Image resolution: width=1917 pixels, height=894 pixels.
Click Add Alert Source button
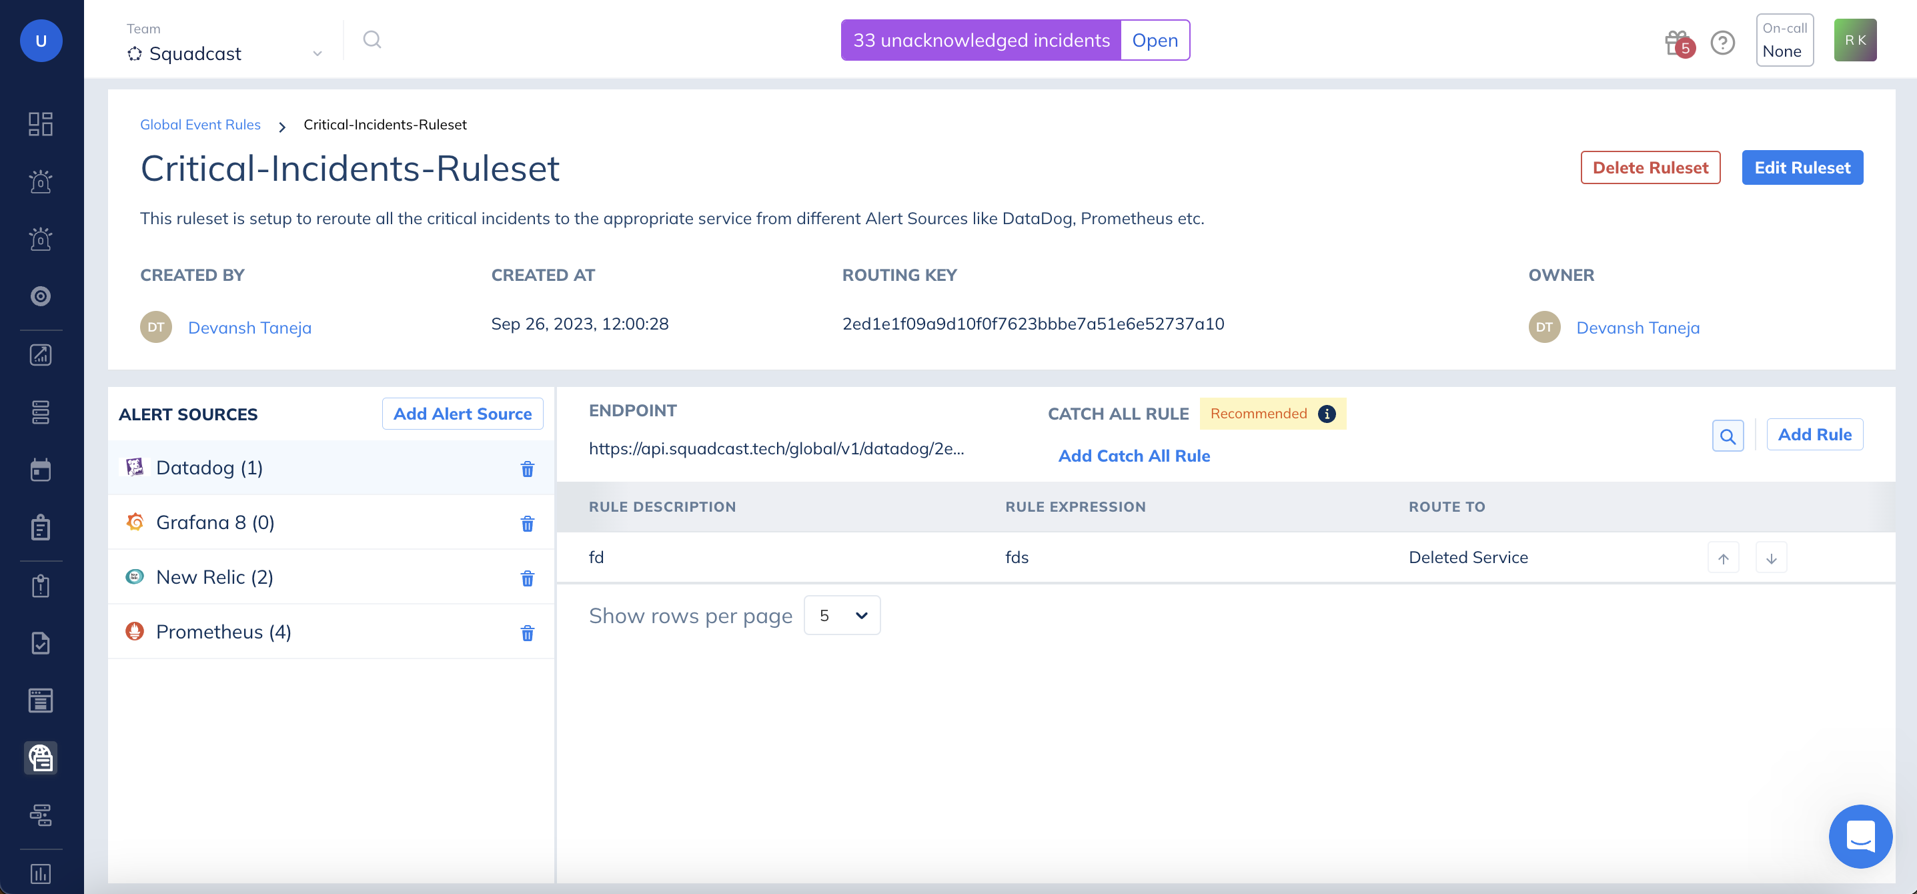pyautogui.click(x=463, y=414)
